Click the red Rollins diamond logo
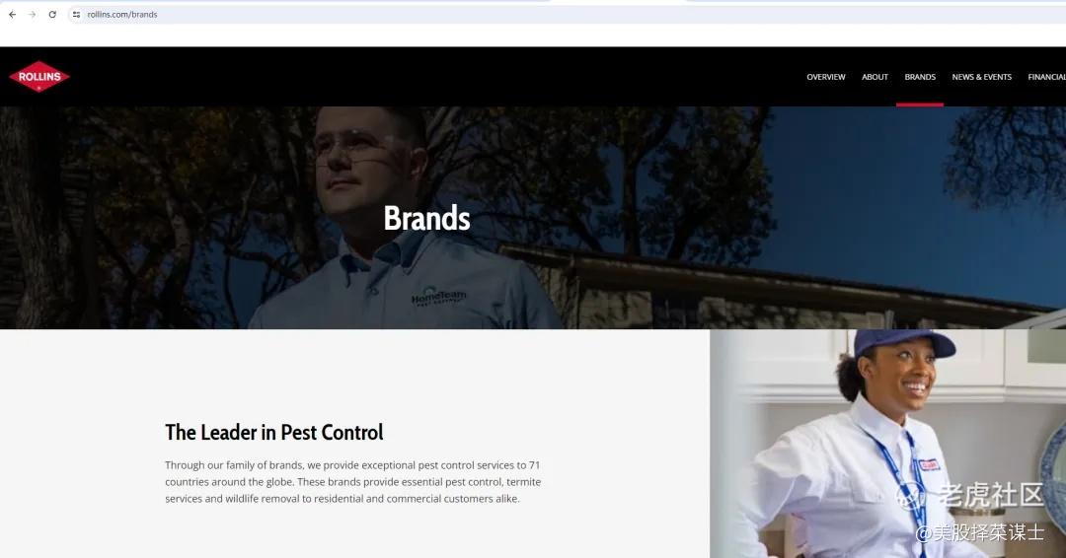The height and width of the screenshot is (558, 1066). coord(39,77)
